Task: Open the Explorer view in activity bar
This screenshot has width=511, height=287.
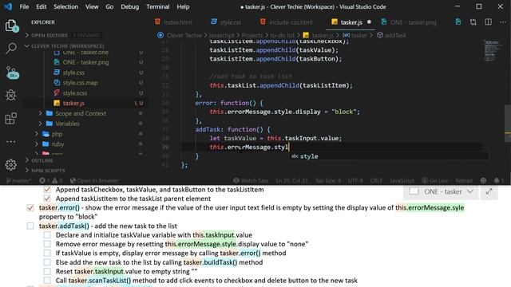Action: [x=11, y=26]
